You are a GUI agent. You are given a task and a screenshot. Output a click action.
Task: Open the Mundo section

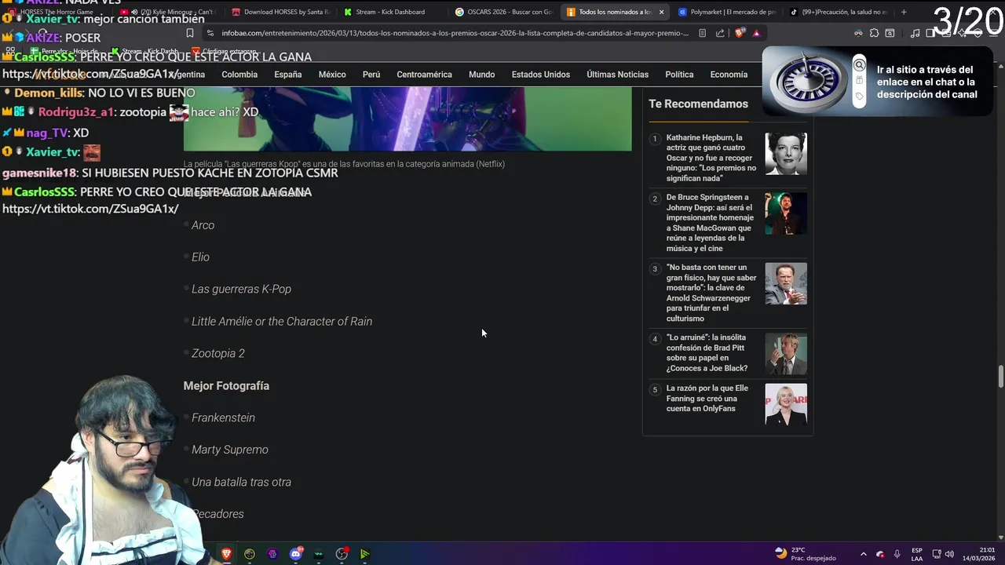(x=481, y=75)
